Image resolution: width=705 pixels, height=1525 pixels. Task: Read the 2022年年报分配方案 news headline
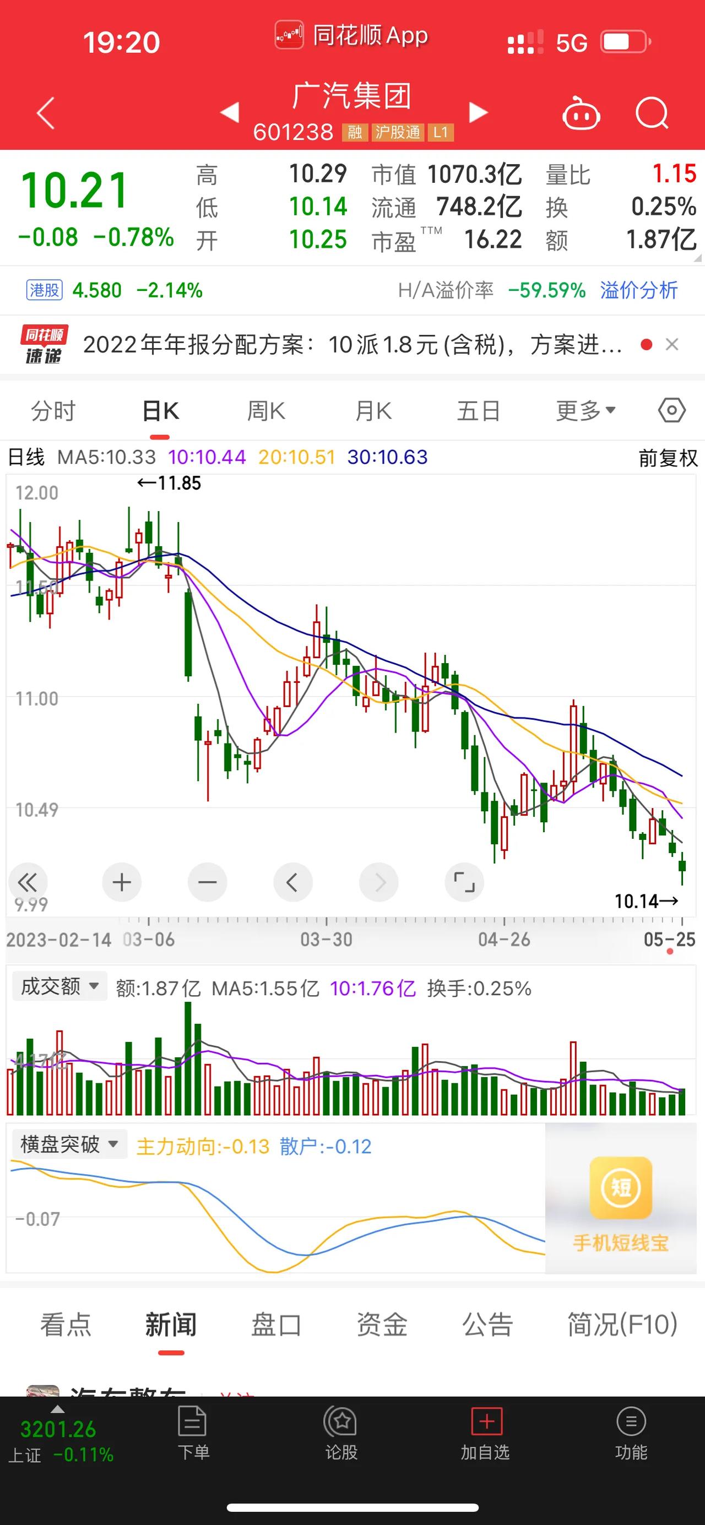click(x=353, y=345)
